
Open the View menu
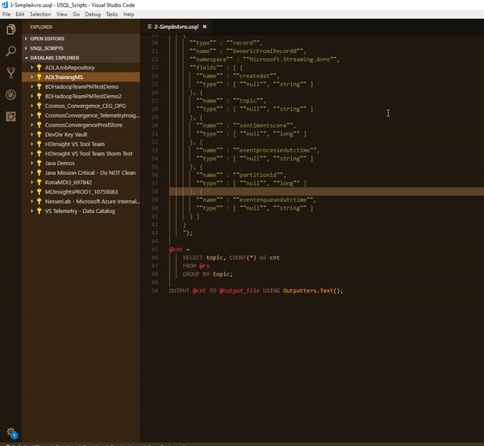pos(62,15)
